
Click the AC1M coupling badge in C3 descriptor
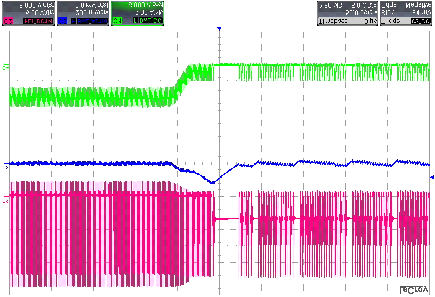pyautogui.click(x=99, y=21)
